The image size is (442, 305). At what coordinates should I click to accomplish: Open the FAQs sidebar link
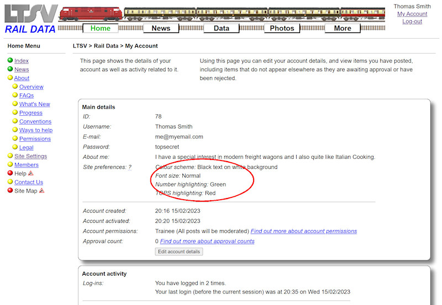(27, 95)
